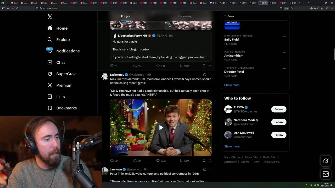Follow Narendra Modi

coord(279,122)
